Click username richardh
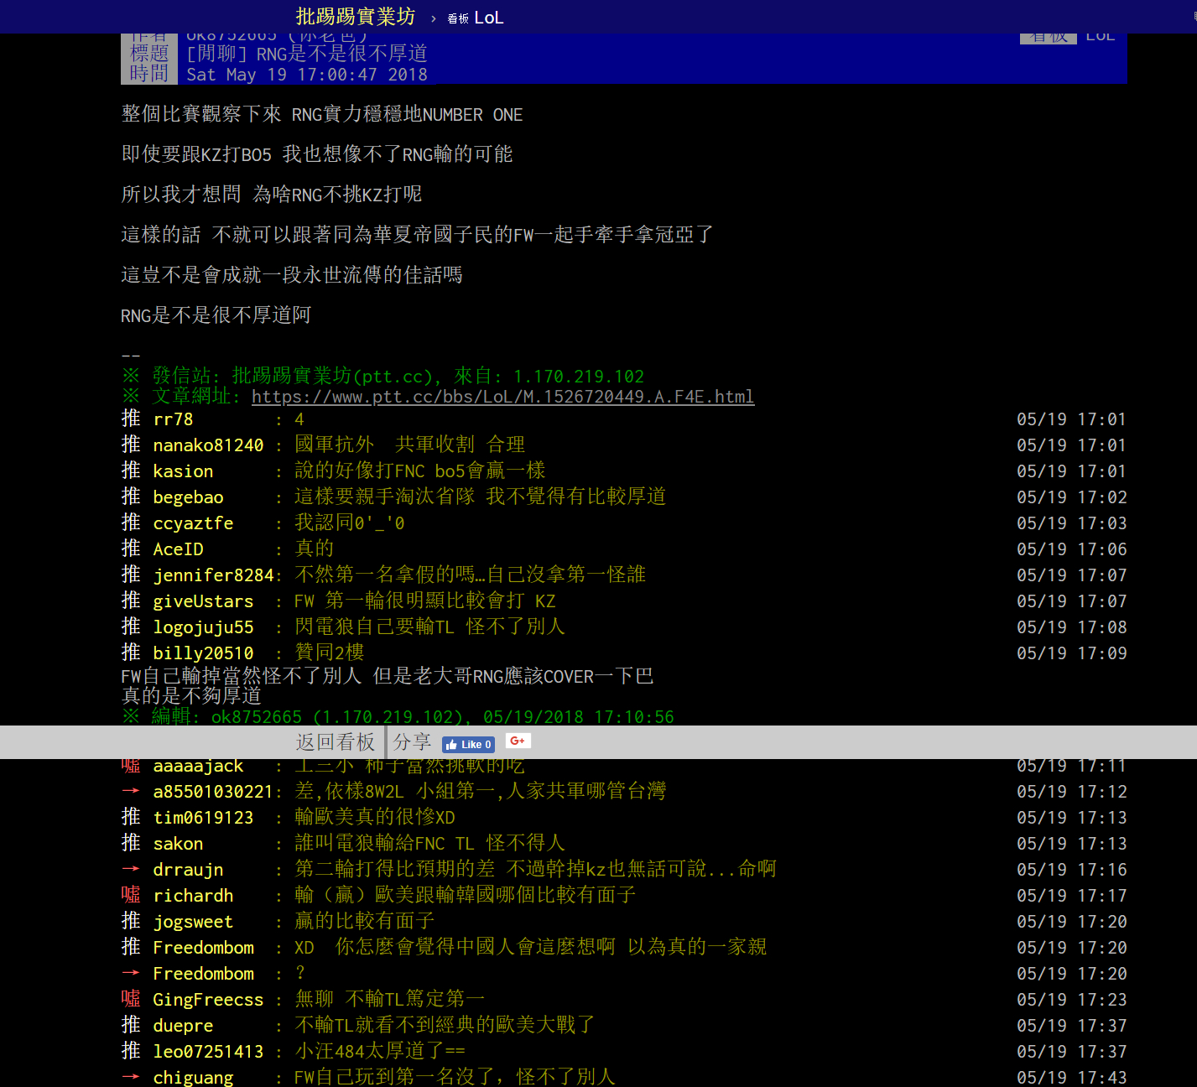1197x1087 pixels. pyautogui.click(x=193, y=896)
